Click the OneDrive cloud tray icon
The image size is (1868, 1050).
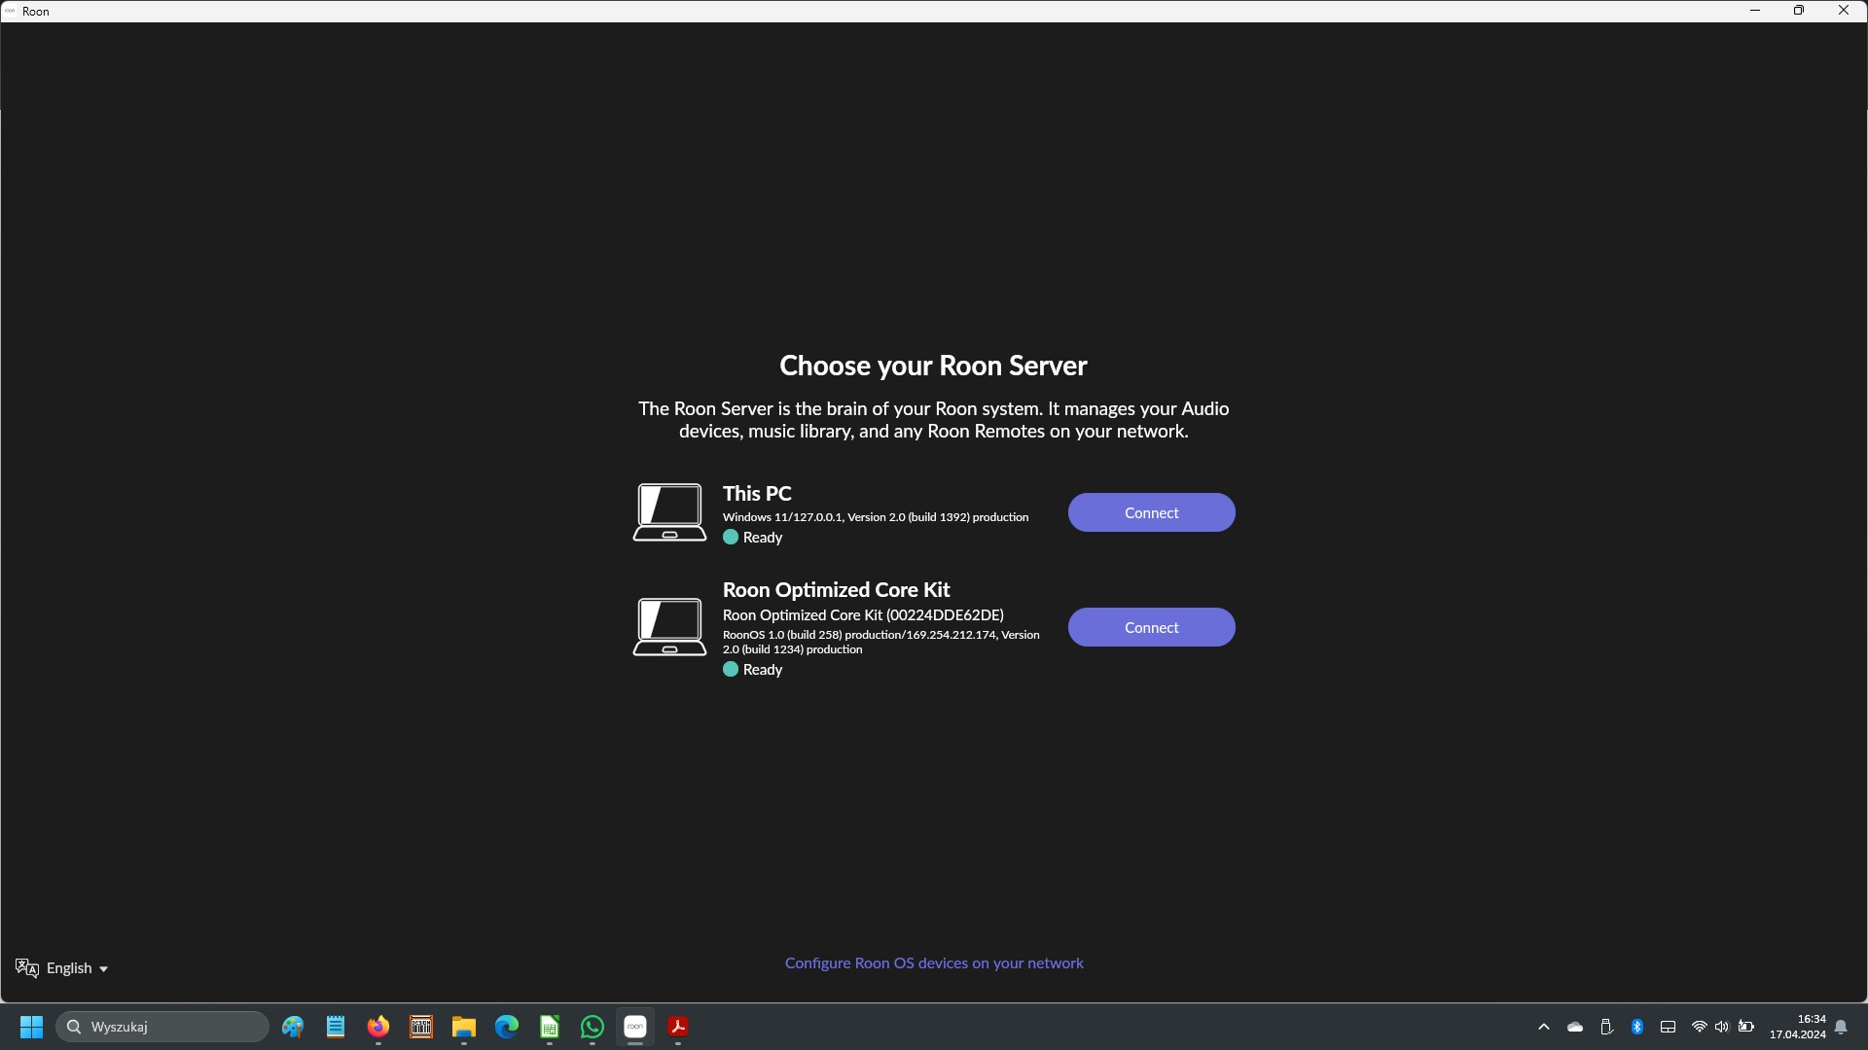(1575, 1027)
